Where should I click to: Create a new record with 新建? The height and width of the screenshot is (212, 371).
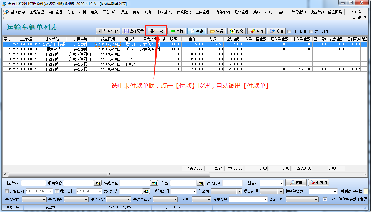pyautogui.click(x=196, y=31)
